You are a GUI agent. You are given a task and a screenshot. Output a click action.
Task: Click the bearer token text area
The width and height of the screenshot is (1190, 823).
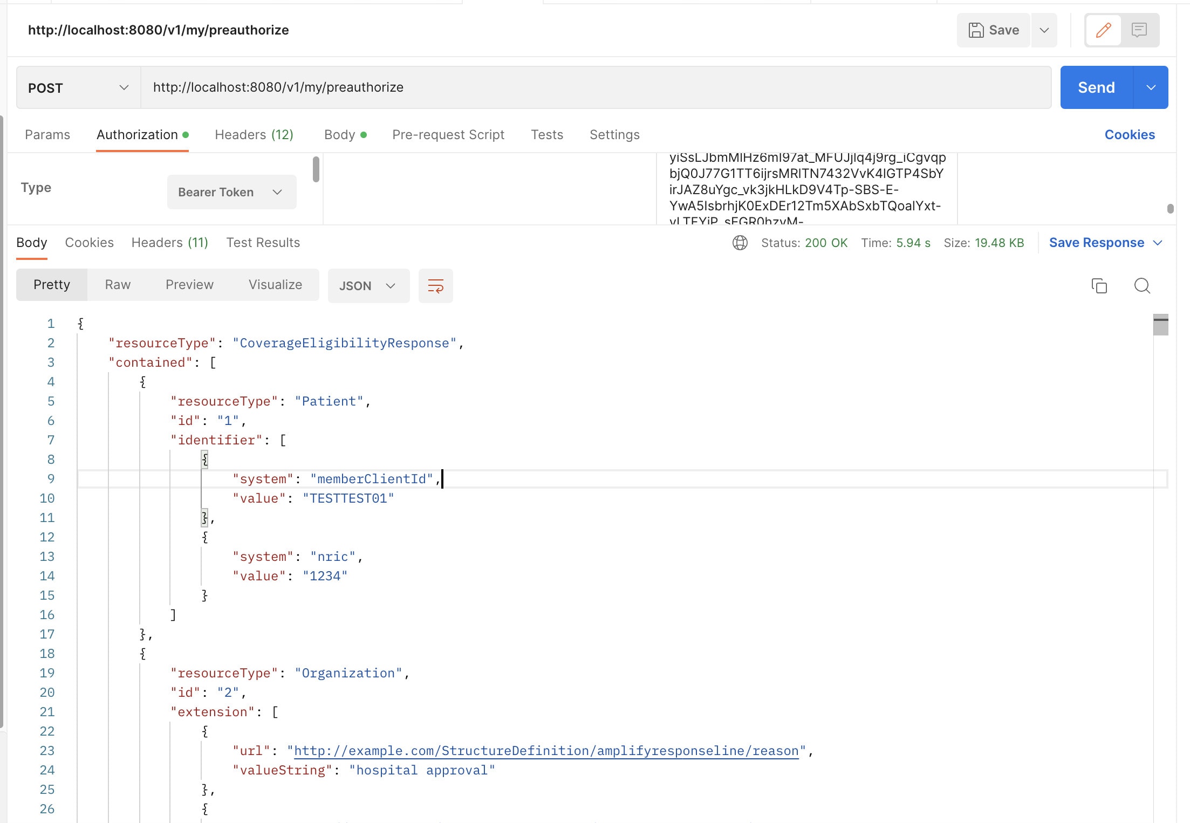(x=807, y=189)
